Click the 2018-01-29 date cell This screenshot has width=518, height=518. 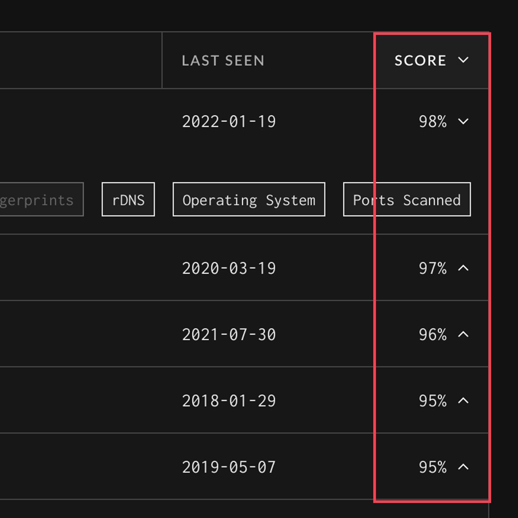[229, 401]
